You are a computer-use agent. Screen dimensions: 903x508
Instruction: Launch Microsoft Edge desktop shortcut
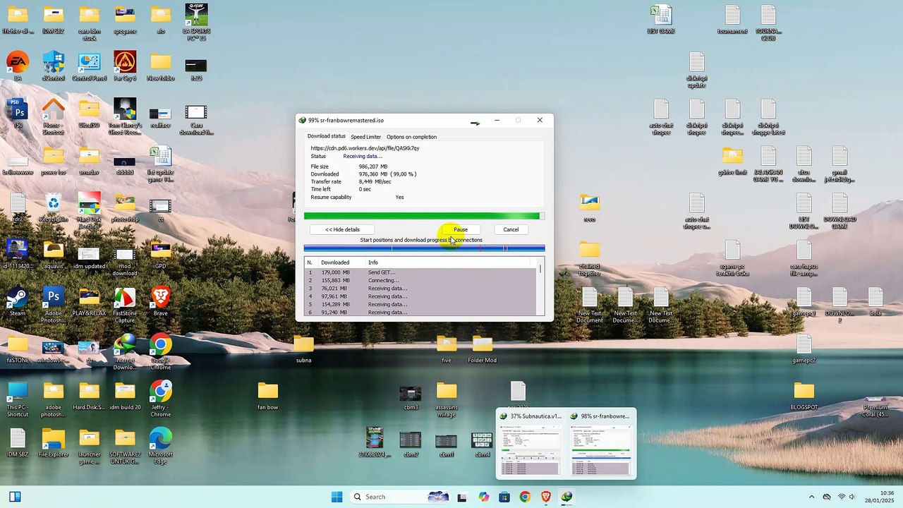[x=161, y=445]
